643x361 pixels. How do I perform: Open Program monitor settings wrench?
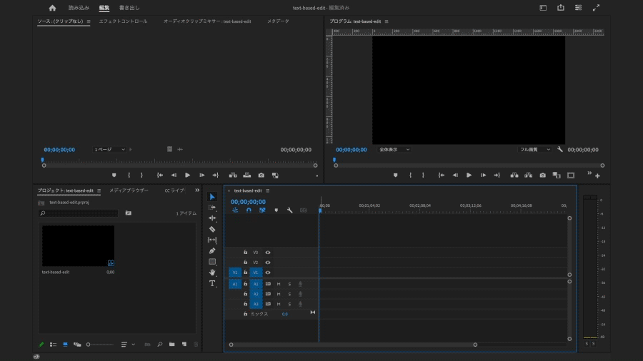[559, 149]
